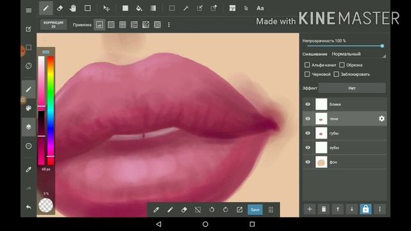Open snap settings three-dot menu
The image size is (411, 231).
coord(169,25)
